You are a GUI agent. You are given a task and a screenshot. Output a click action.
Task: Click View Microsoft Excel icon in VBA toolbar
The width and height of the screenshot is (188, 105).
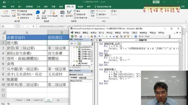72,36
